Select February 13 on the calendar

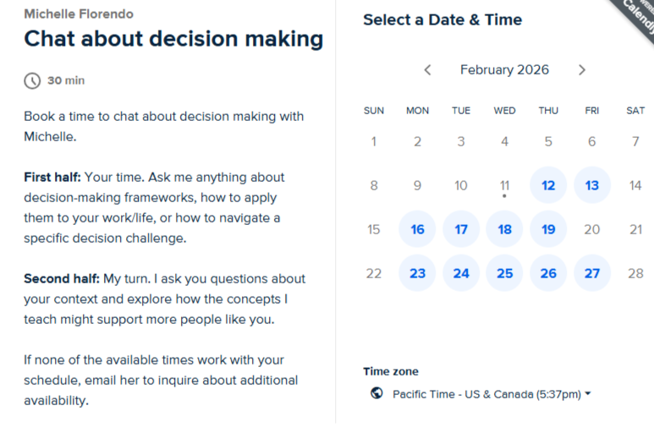592,185
